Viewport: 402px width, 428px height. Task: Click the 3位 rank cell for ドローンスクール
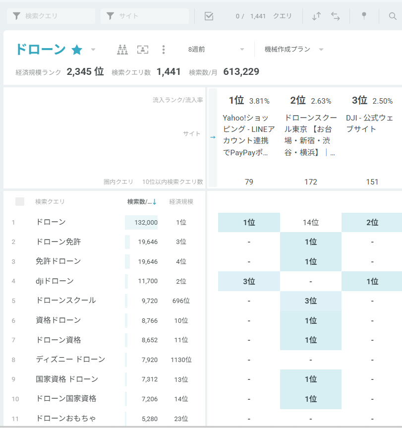click(311, 301)
